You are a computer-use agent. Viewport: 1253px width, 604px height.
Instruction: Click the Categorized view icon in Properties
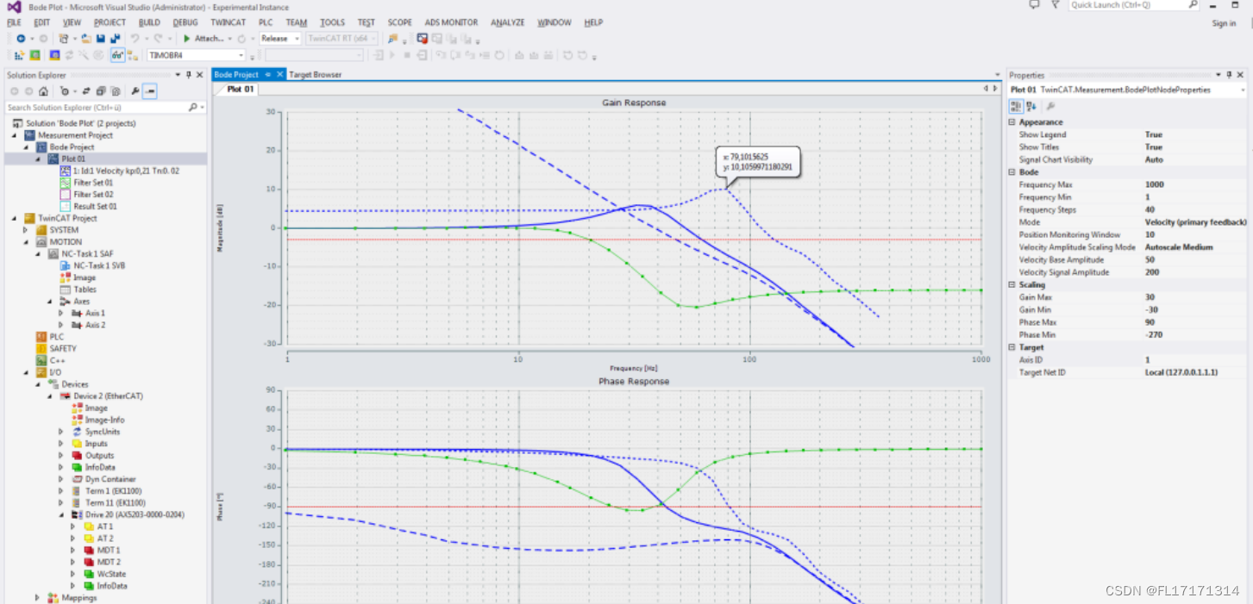1016,106
